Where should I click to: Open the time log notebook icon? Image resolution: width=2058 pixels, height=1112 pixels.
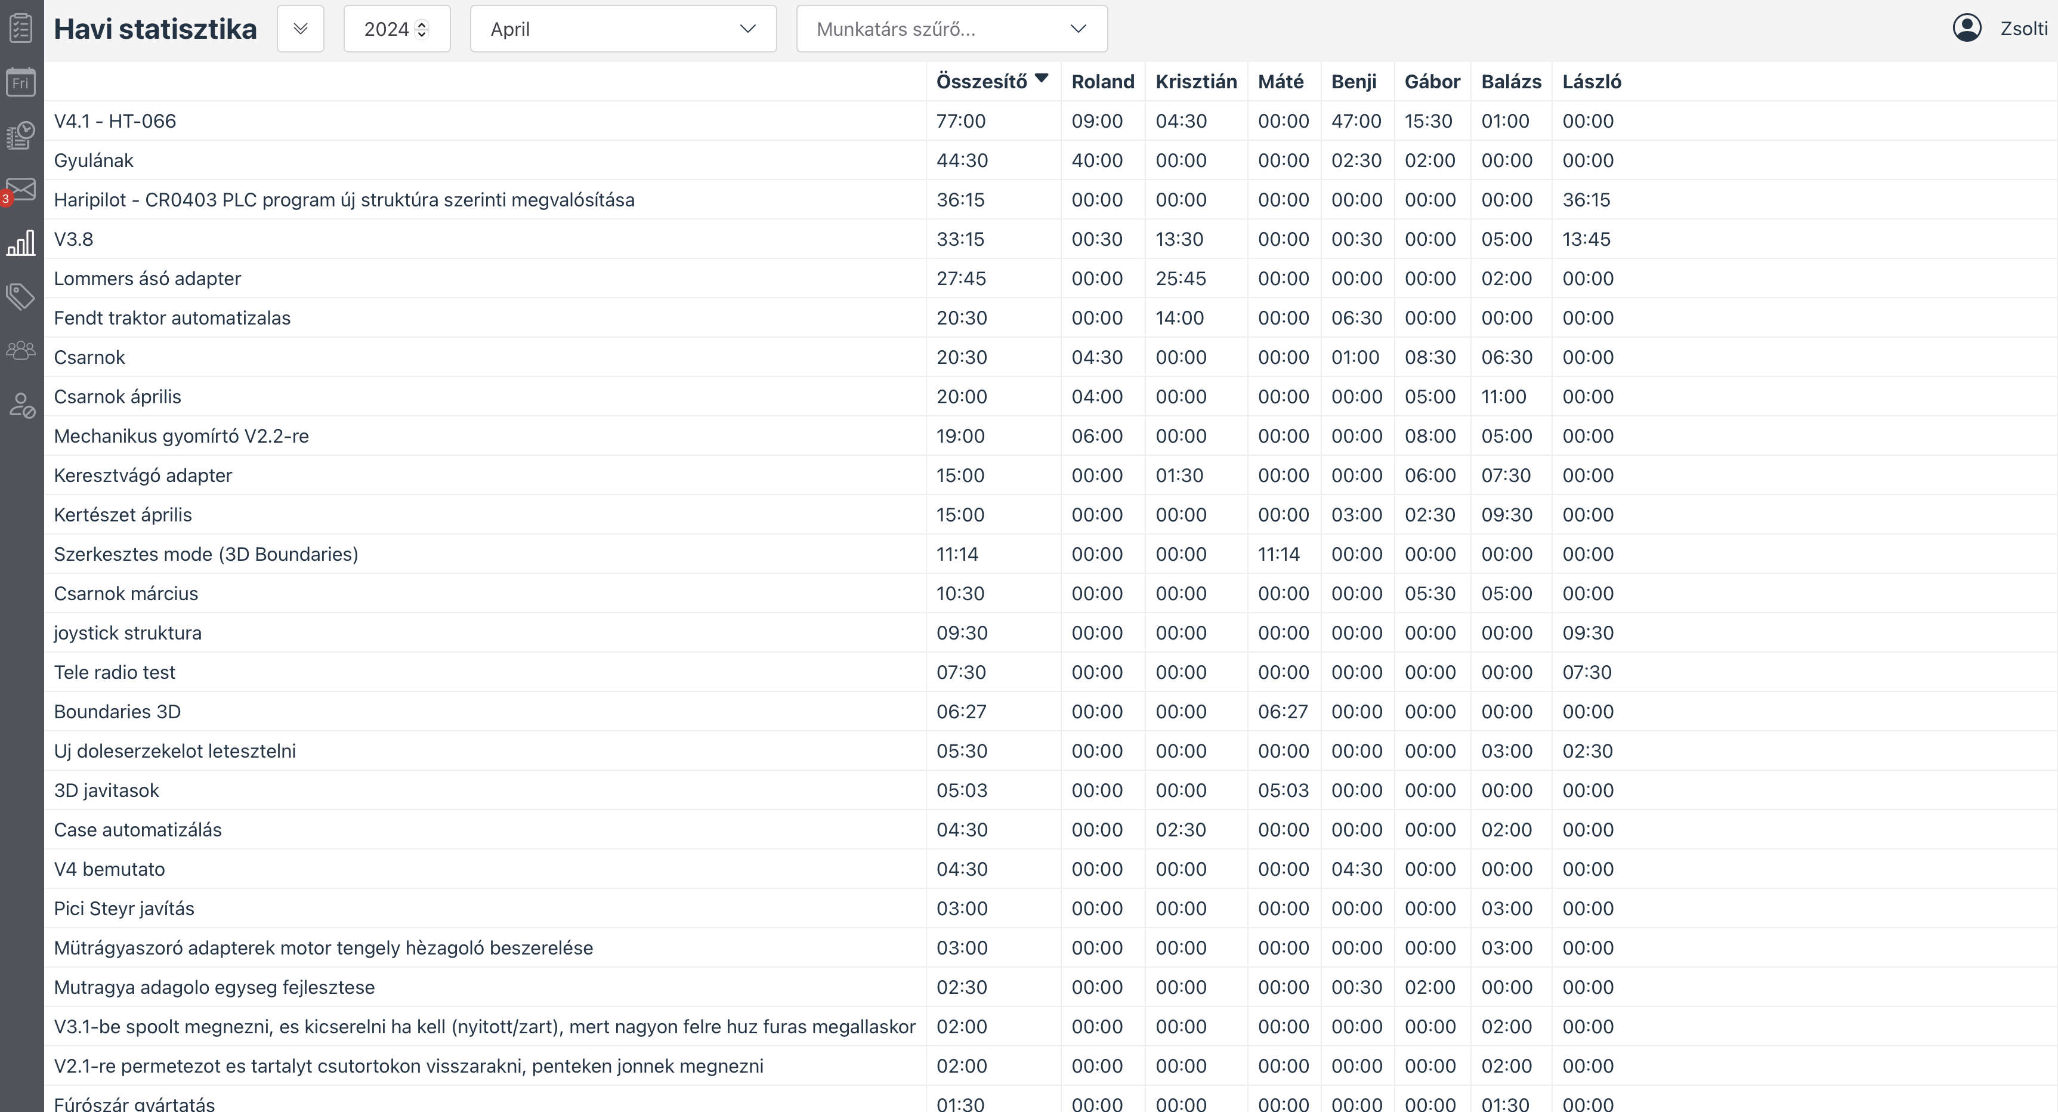(21, 135)
